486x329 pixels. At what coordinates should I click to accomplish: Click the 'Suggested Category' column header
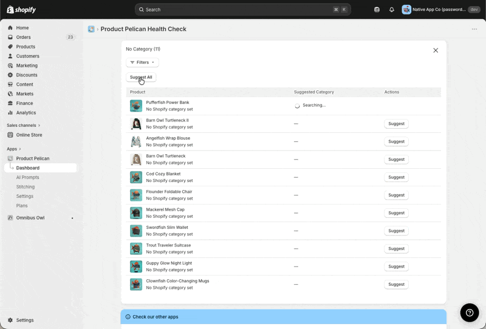click(313, 92)
